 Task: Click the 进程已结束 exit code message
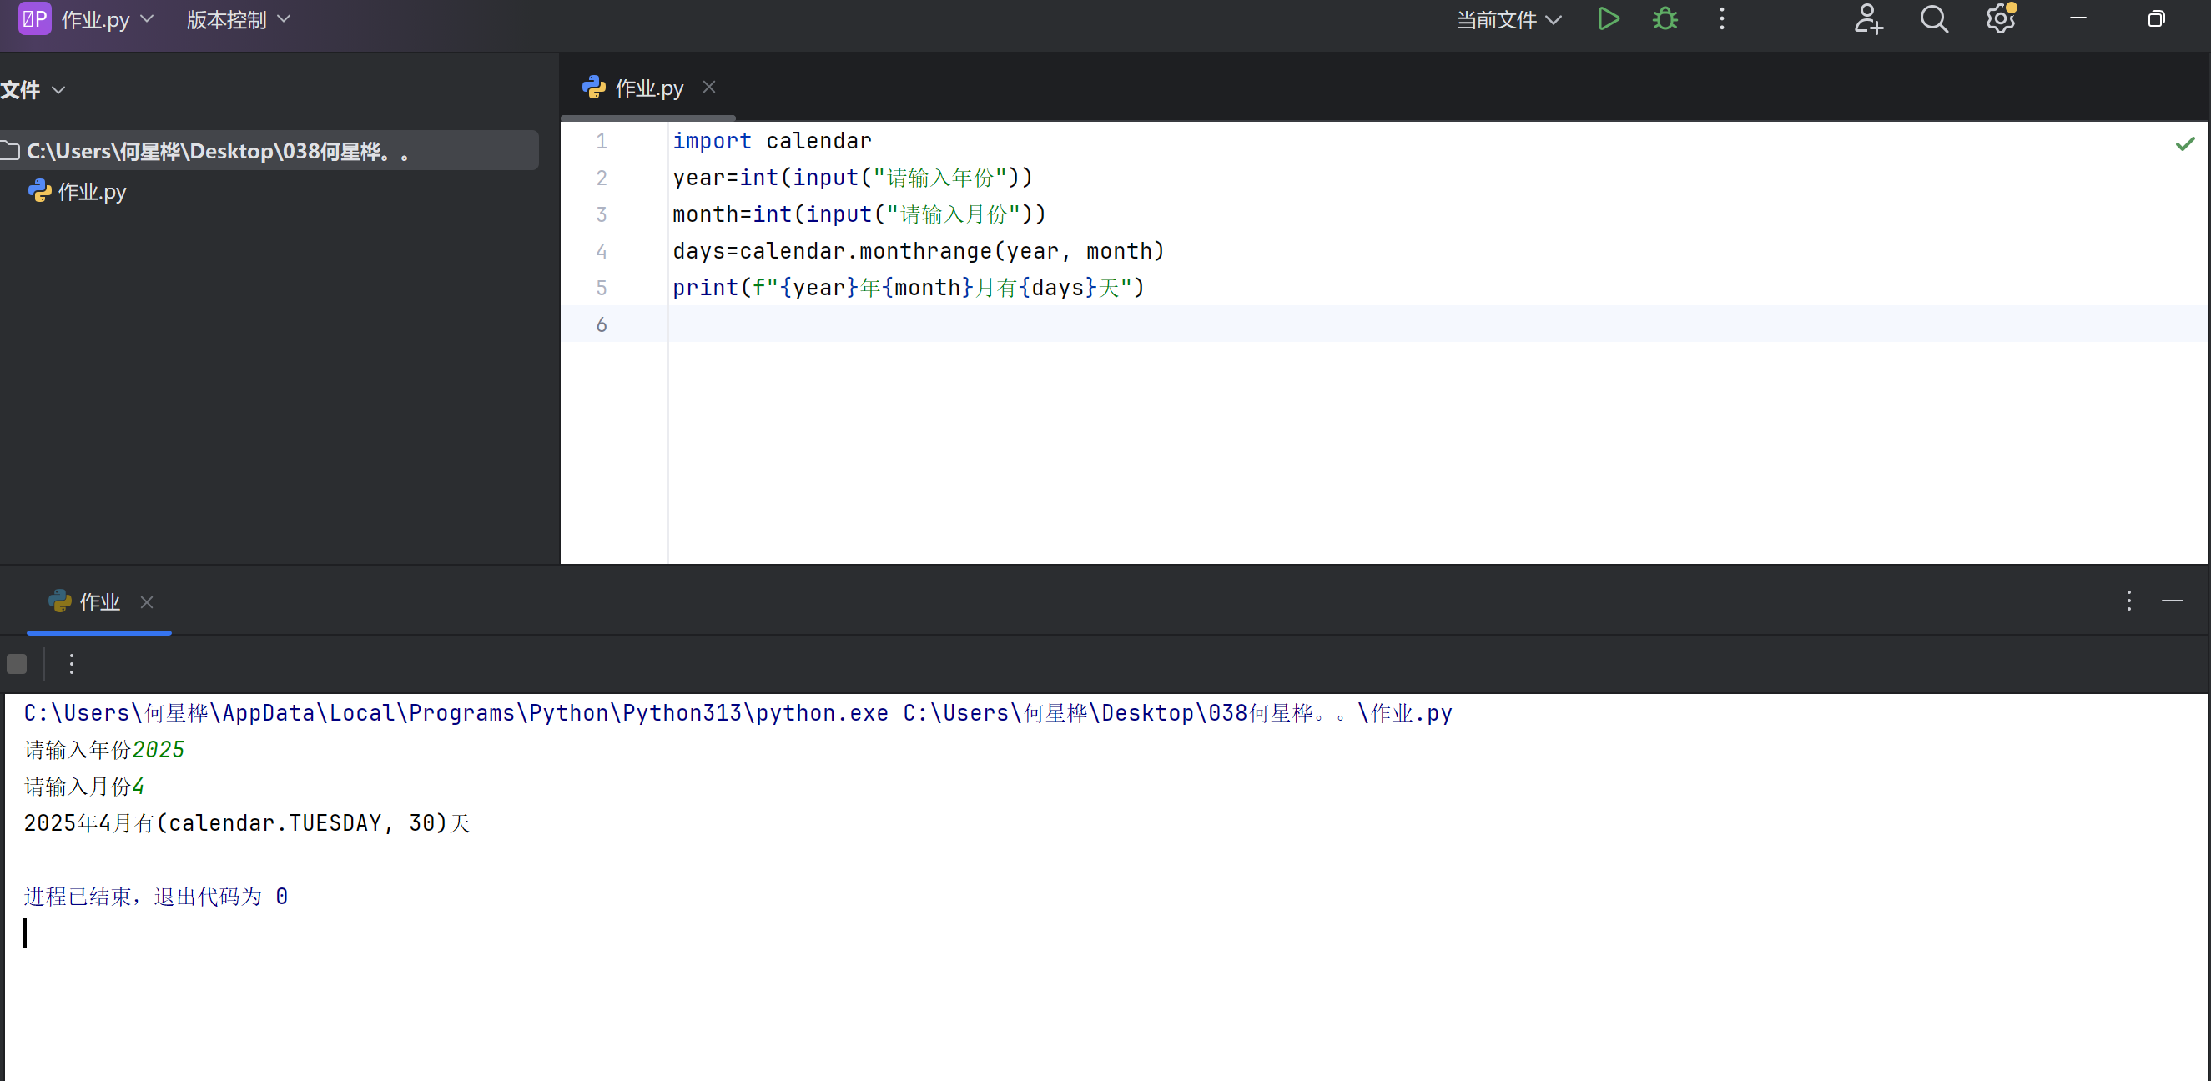click(x=155, y=897)
